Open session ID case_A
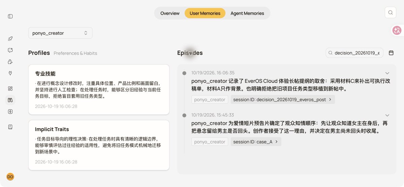Viewport: 404px width, 187px height. click(256, 142)
